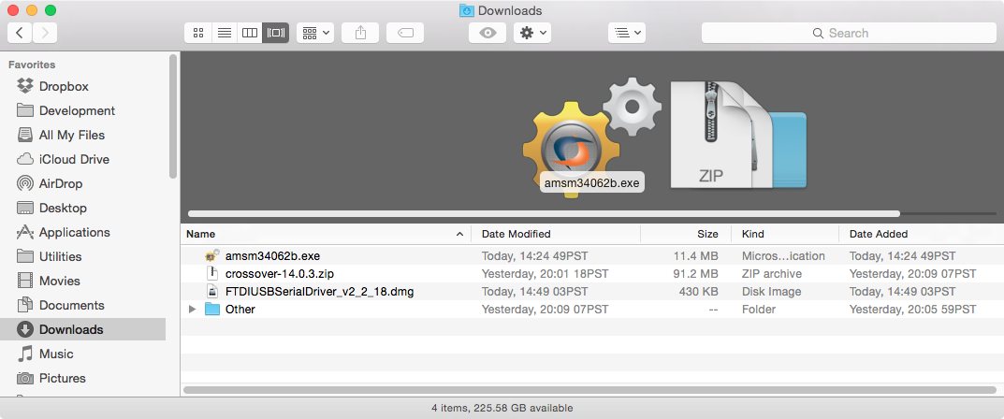Open Desktop in the sidebar
1004x419 pixels.
click(82, 208)
